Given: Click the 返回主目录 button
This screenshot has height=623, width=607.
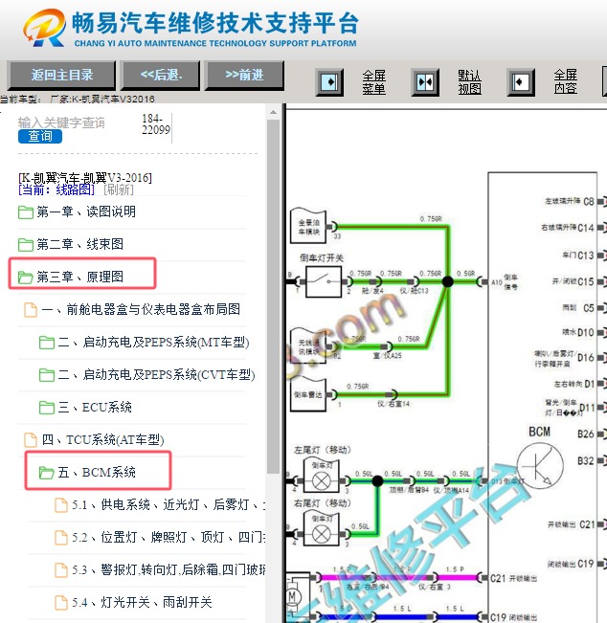Looking at the screenshot, I should coord(61,75).
